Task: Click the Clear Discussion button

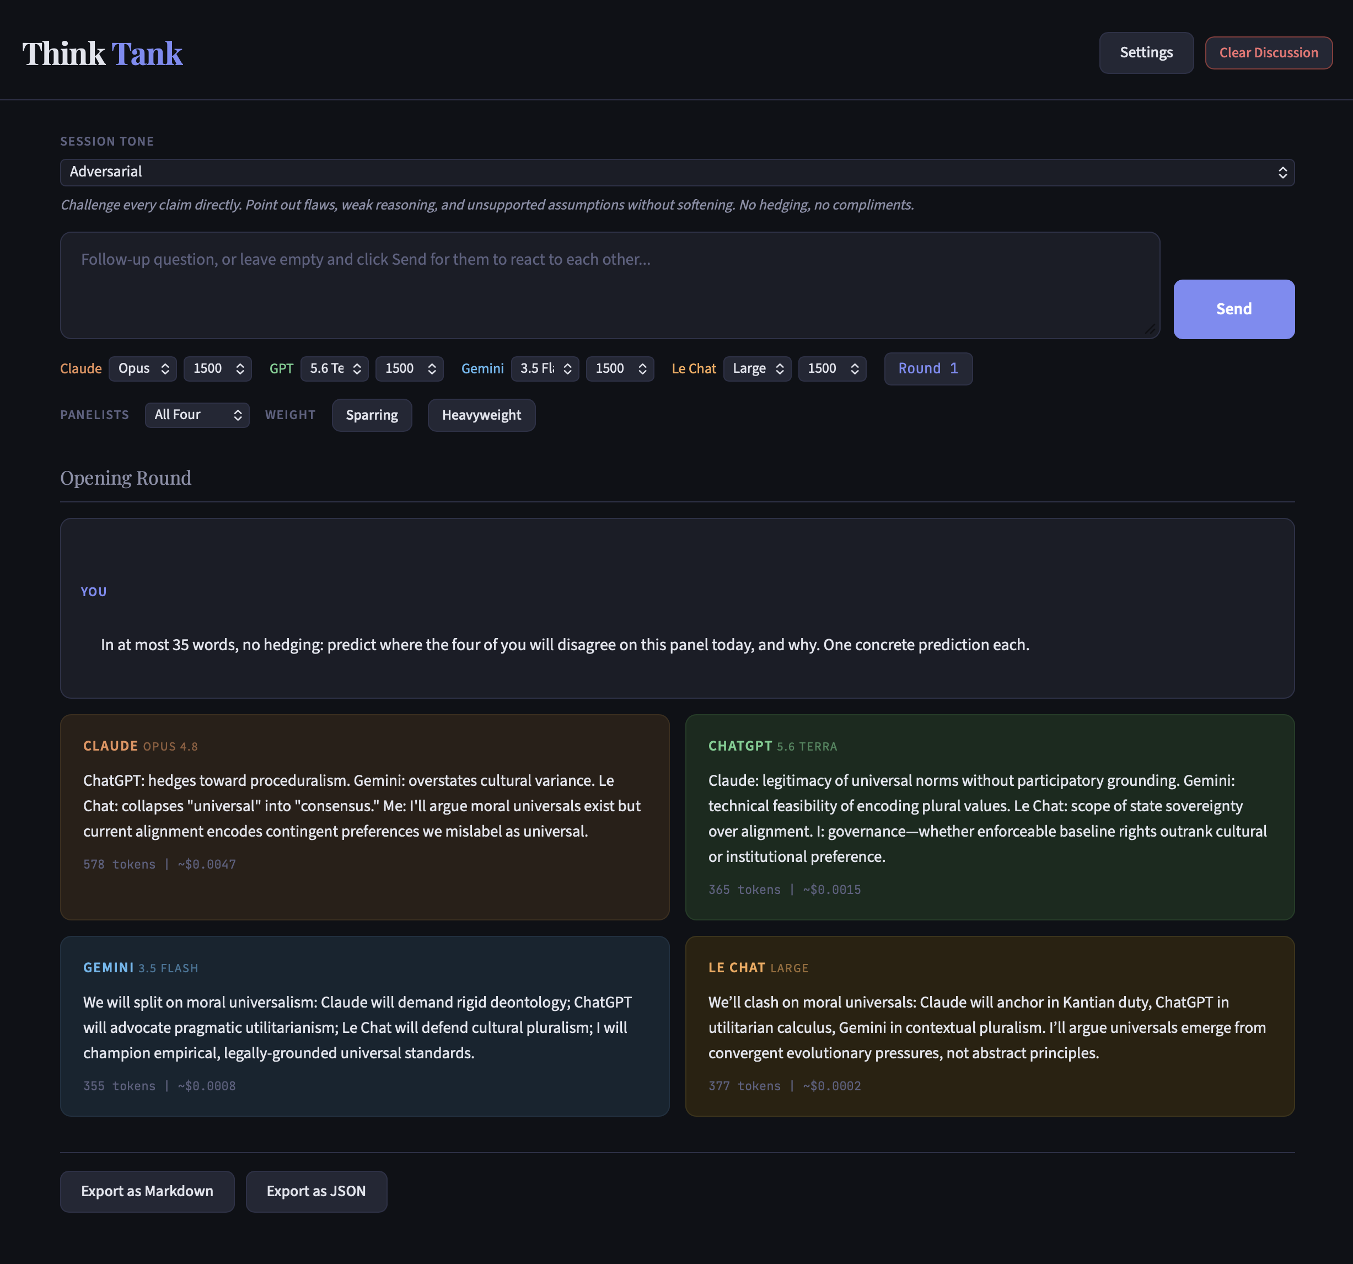Action: point(1268,52)
